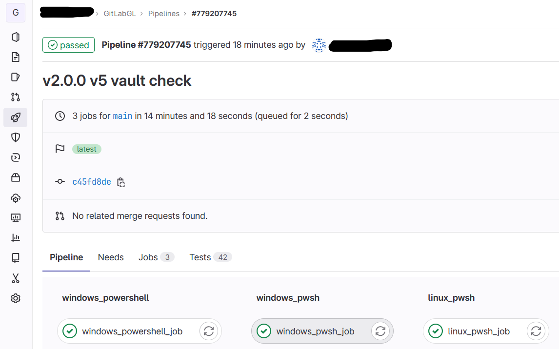
Task: Switch to the Needs tab
Action: coord(111,257)
